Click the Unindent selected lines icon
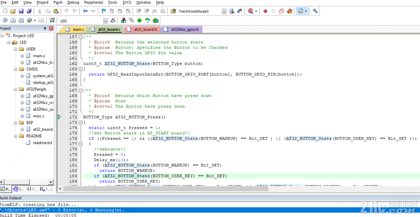The width and height of the screenshot is (420, 217). pyautogui.click(x=147, y=11)
